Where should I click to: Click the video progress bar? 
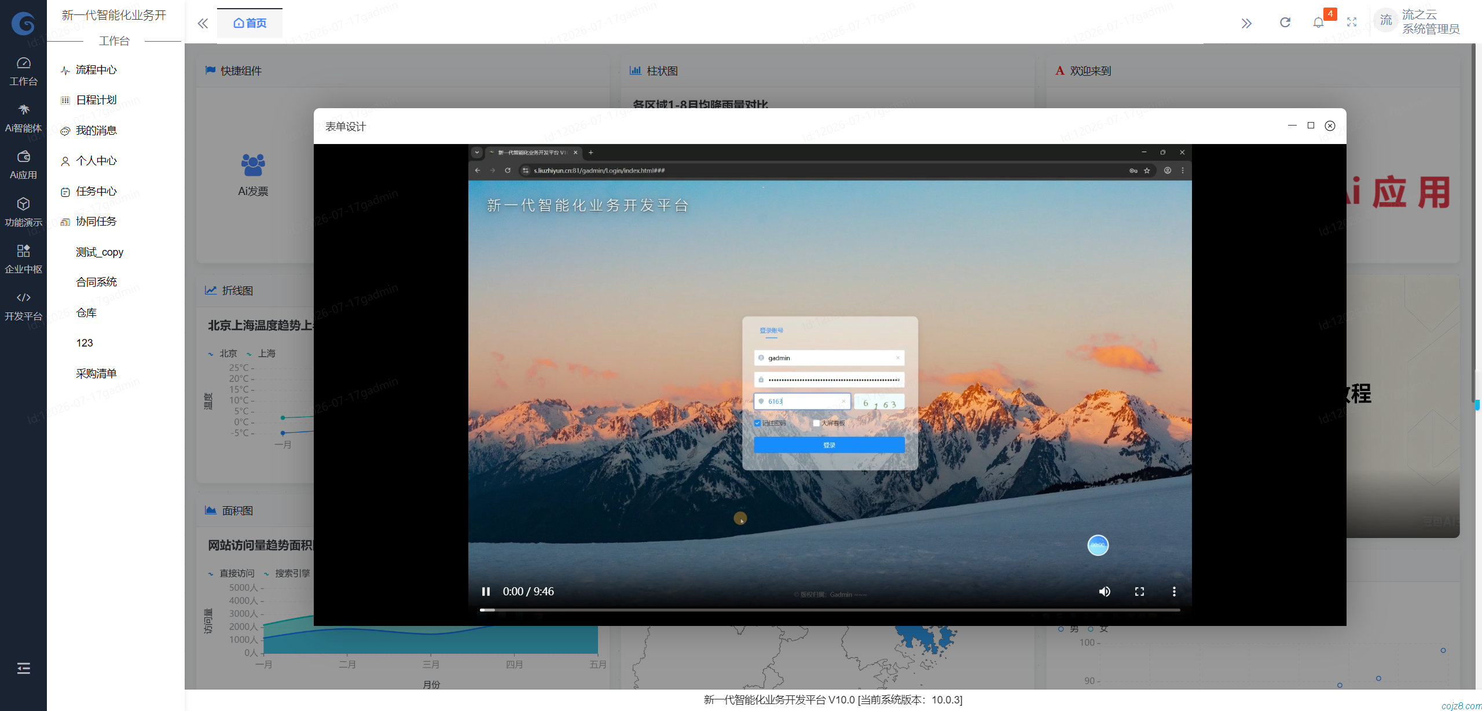(x=830, y=610)
